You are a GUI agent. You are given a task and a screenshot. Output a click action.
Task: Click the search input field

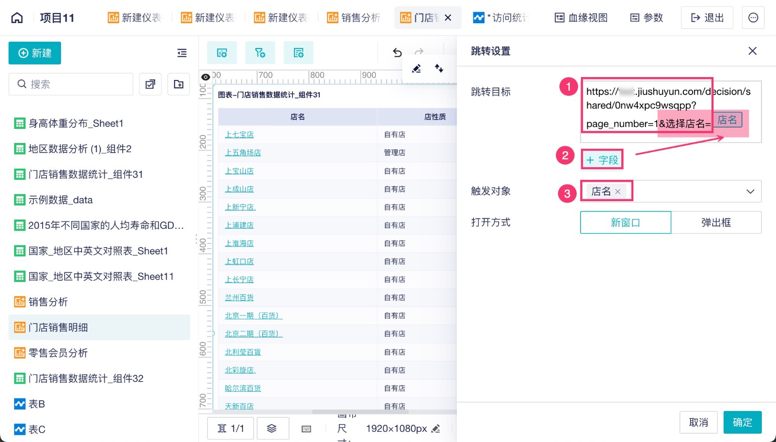tap(71, 84)
